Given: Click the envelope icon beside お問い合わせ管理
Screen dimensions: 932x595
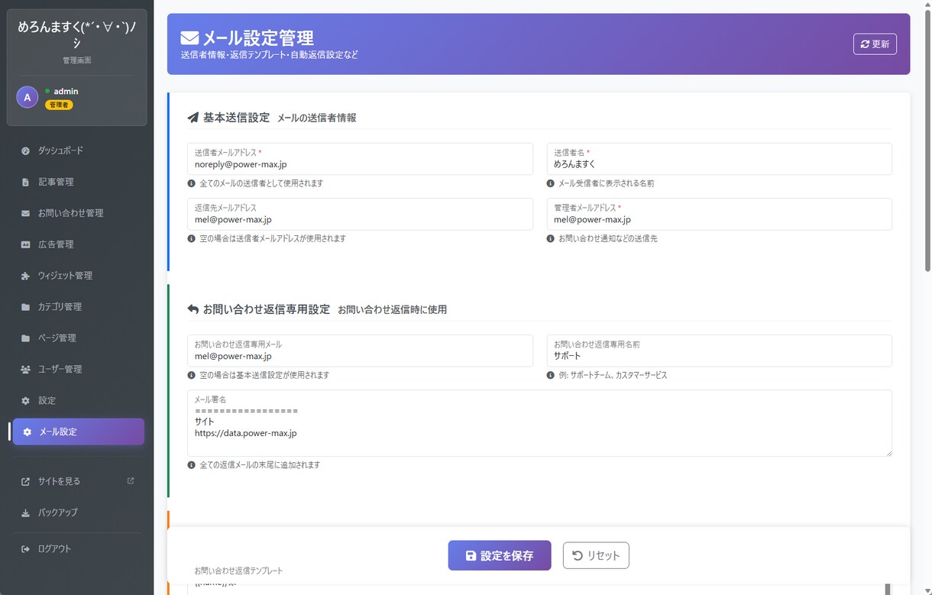Looking at the screenshot, I should tap(25, 213).
